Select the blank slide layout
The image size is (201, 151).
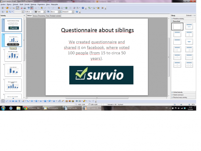coord(177,26)
